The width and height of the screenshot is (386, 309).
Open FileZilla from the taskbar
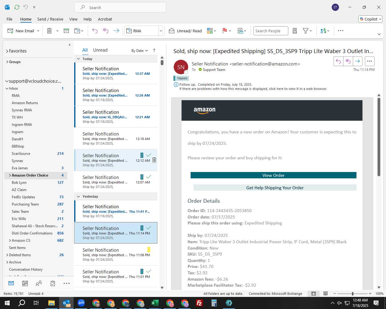click(x=199, y=303)
